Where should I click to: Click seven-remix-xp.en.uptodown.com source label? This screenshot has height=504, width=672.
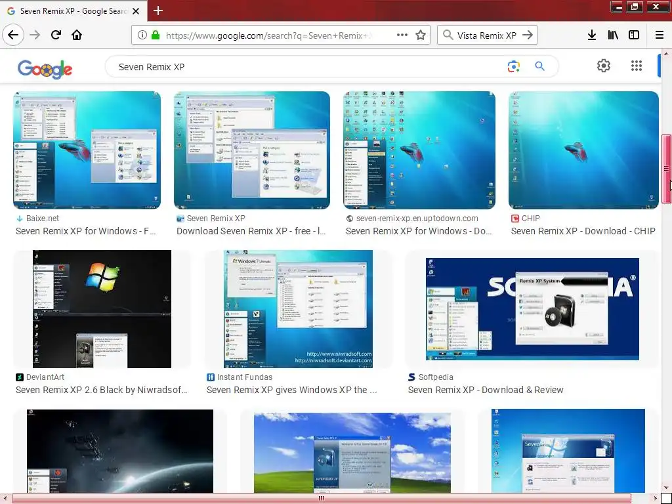pyautogui.click(x=417, y=218)
